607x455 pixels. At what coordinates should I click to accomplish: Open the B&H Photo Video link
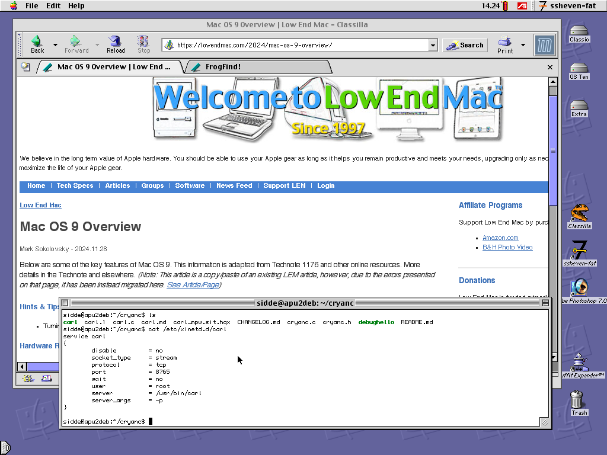click(507, 247)
